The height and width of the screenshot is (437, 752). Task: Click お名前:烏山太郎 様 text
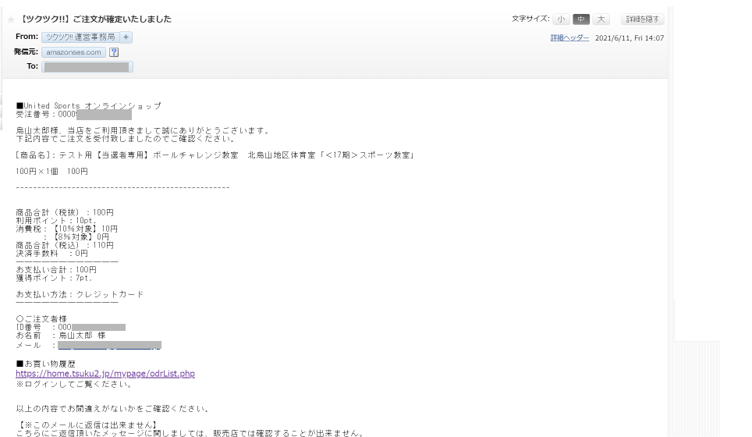click(60, 336)
